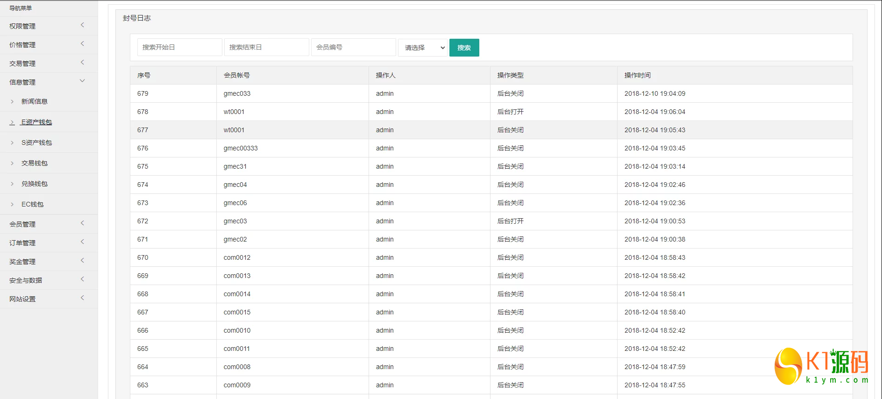Open 价格管理 in navigation menu
The height and width of the screenshot is (399, 882).
[x=22, y=45]
